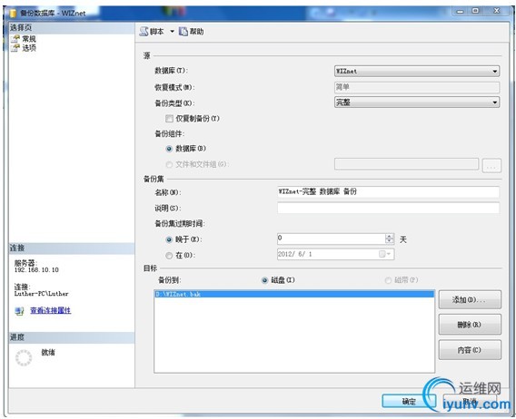
Task: Click the backup set name (名称) field
Action: pos(388,191)
